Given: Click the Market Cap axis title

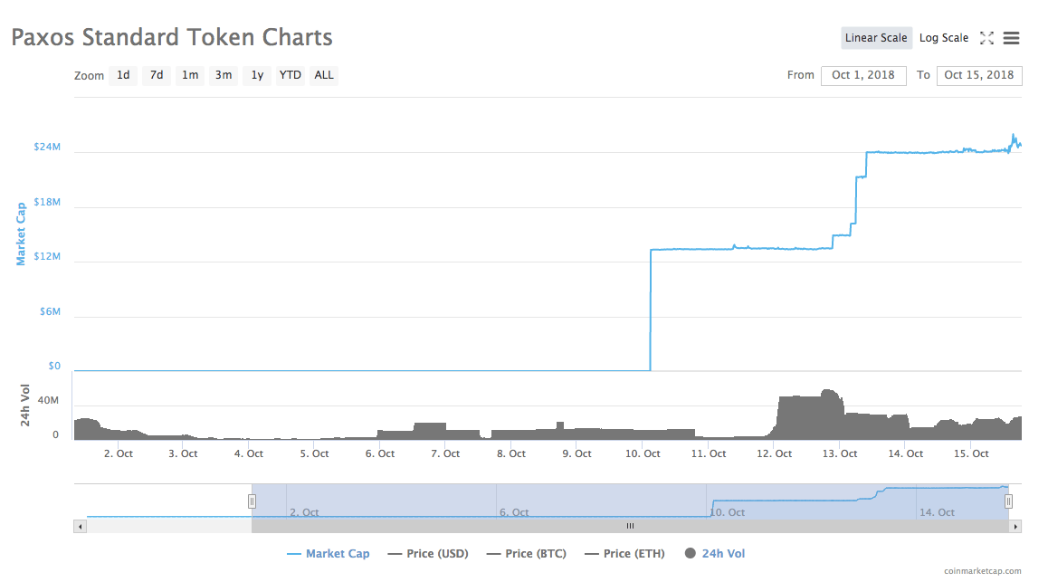Looking at the screenshot, I should [21, 234].
